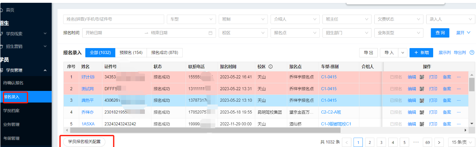476x147 pixels.
Task: Go to next page arrow
Action: (x=439, y=142)
